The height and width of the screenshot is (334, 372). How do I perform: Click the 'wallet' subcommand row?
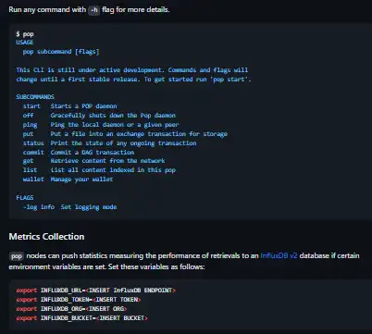coord(68,179)
